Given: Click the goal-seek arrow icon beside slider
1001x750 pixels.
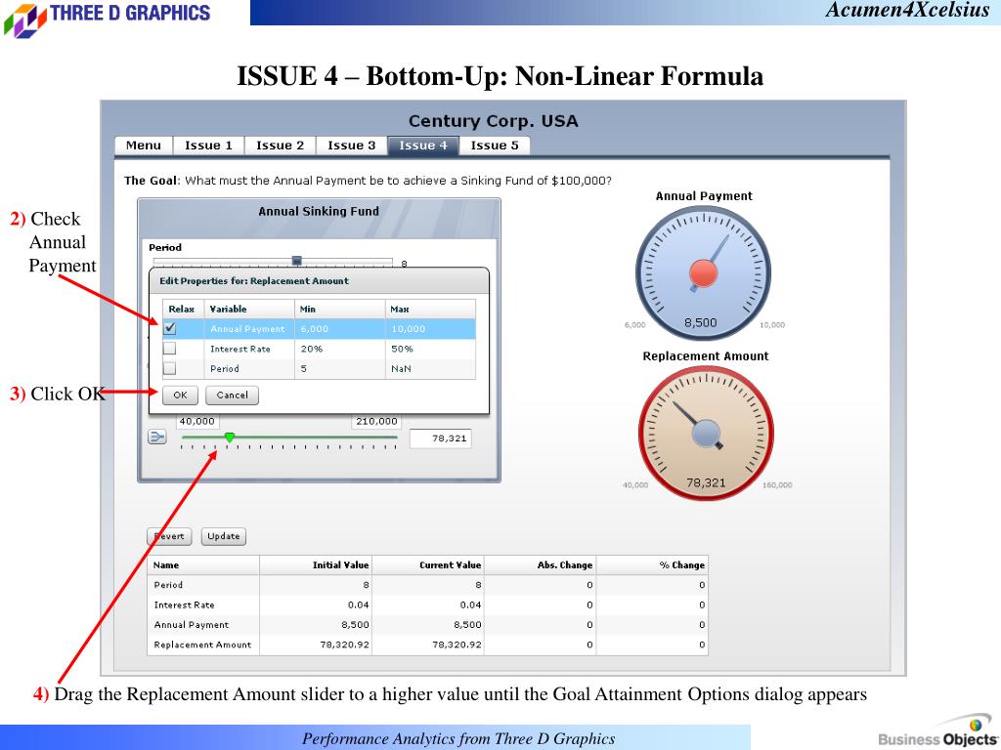Looking at the screenshot, I should pyautogui.click(x=157, y=437).
